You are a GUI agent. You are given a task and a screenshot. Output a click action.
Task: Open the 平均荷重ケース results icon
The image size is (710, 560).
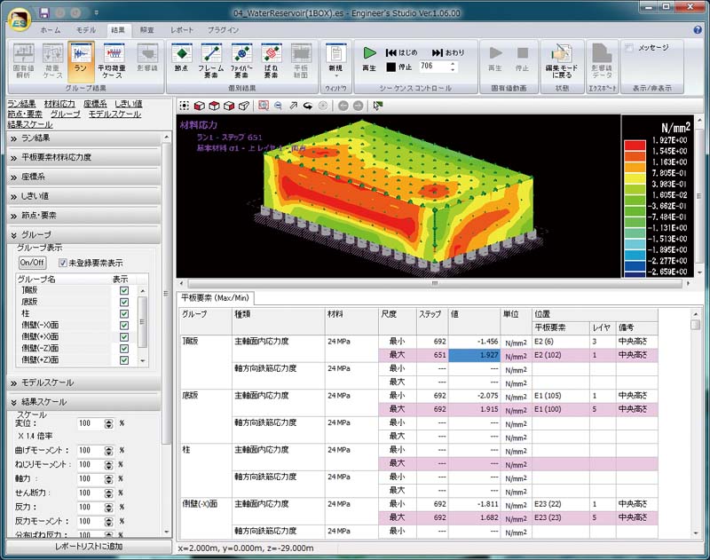[114, 60]
